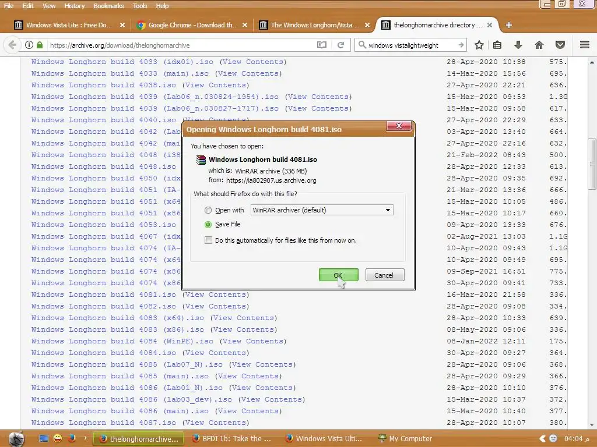597x447 pixels.
Task: Close the Opening Windows Longhorn dialog
Action: pyautogui.click(x=399, y=126)
